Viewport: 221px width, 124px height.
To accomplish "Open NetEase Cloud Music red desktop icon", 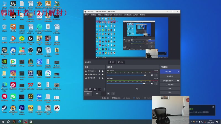I will [13, 86].
